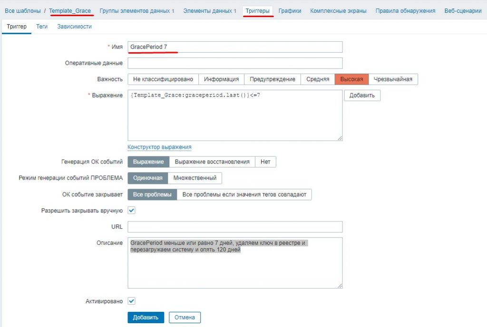The width and height of the screenshot is (487, 327).
Task: Choose Не классифицировано severity
Action: click(163, 79)
